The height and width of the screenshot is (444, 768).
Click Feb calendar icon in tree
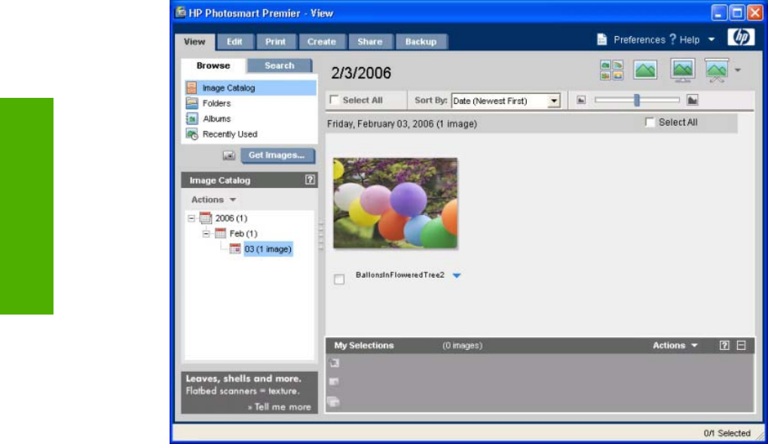[220, 234]
